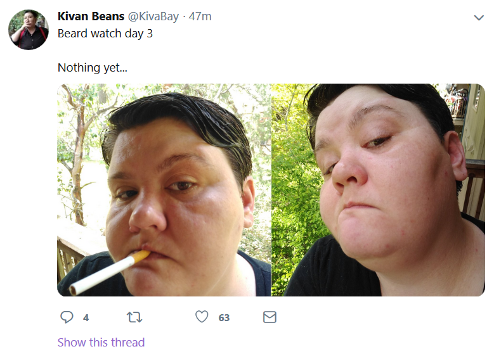Expand the tweet options chevron menu

(x=479, y=18)
